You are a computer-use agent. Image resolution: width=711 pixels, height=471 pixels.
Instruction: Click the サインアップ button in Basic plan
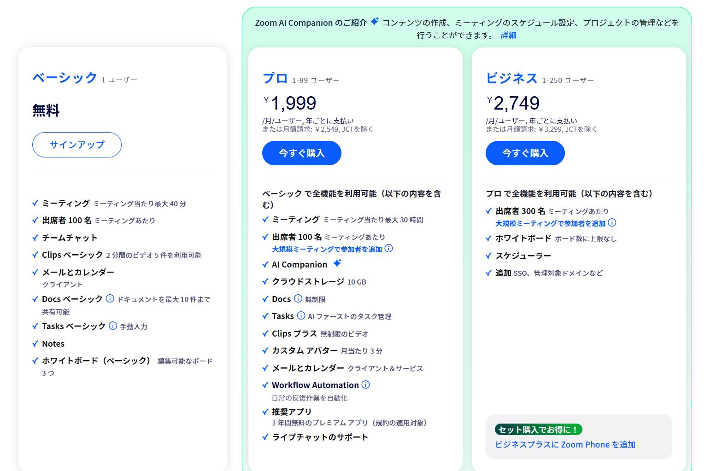(77, 145)
